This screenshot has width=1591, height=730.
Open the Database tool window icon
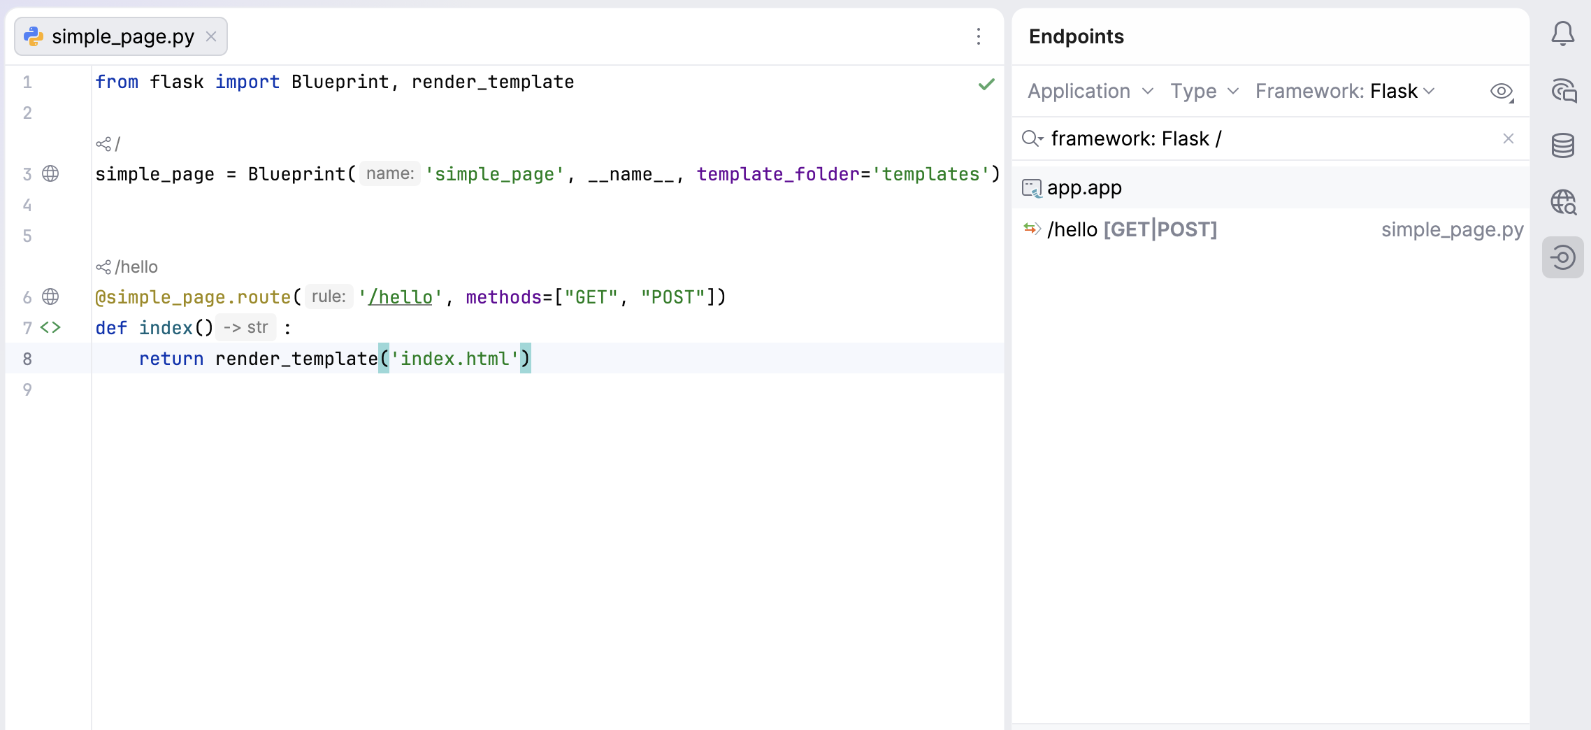click(1564, 145)
